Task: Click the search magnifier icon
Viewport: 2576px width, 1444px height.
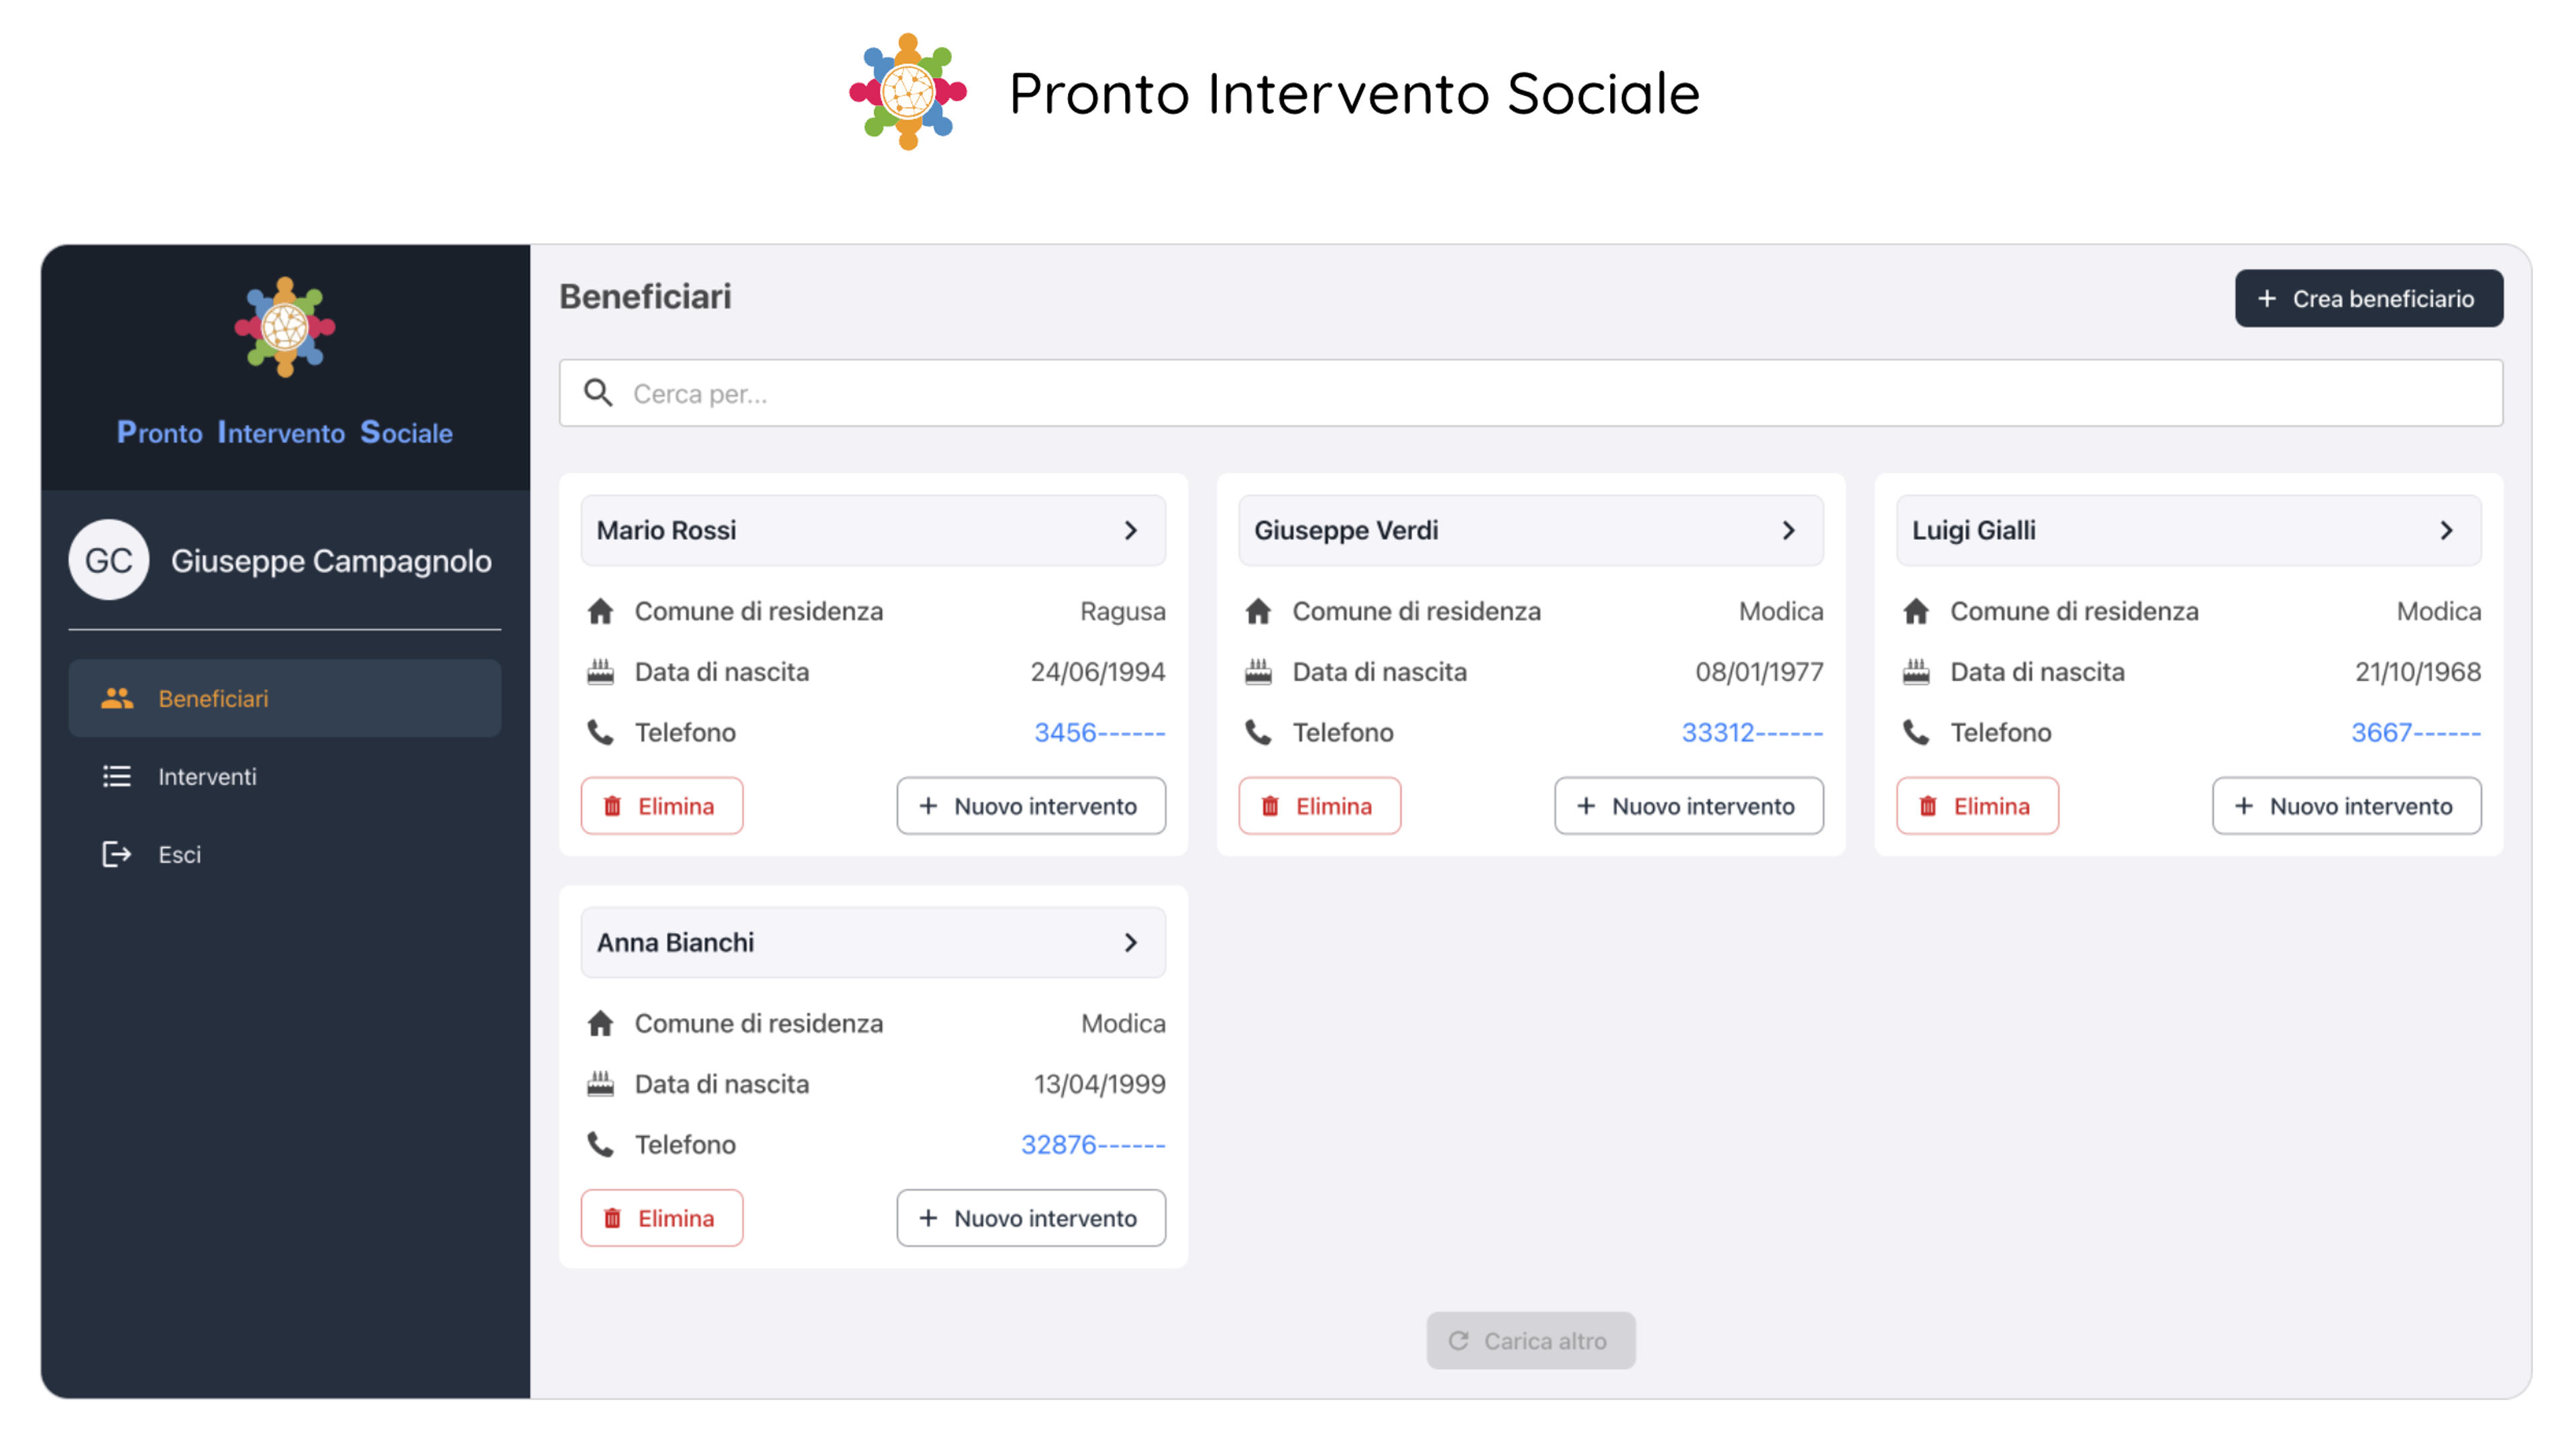Action: [598, 393]
